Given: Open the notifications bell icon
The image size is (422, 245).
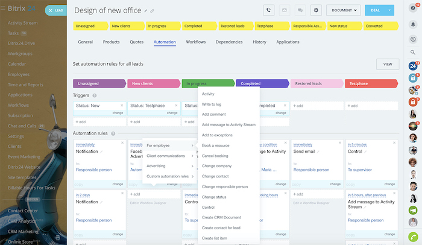Looking at the screenshot, I should coord(413,25).
